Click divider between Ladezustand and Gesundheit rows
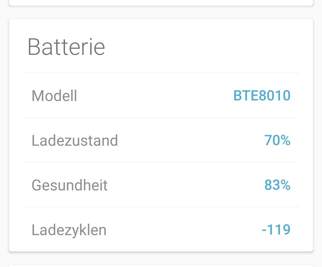 click(x=161, y=162)
